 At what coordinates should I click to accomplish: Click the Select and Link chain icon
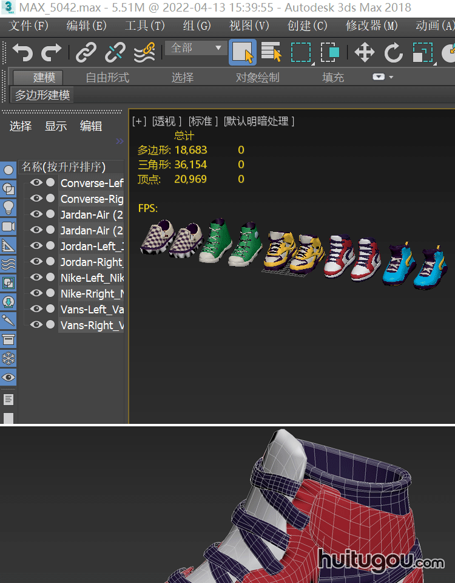pos(86,53)
